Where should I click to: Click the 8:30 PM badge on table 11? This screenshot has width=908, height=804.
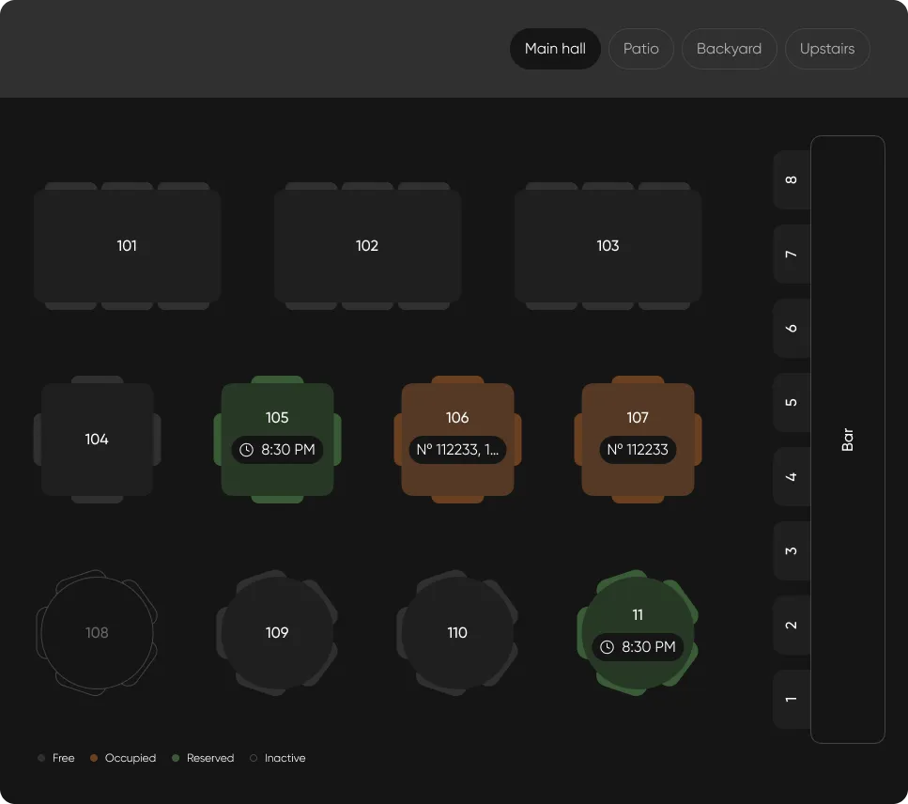pos(638,647)
